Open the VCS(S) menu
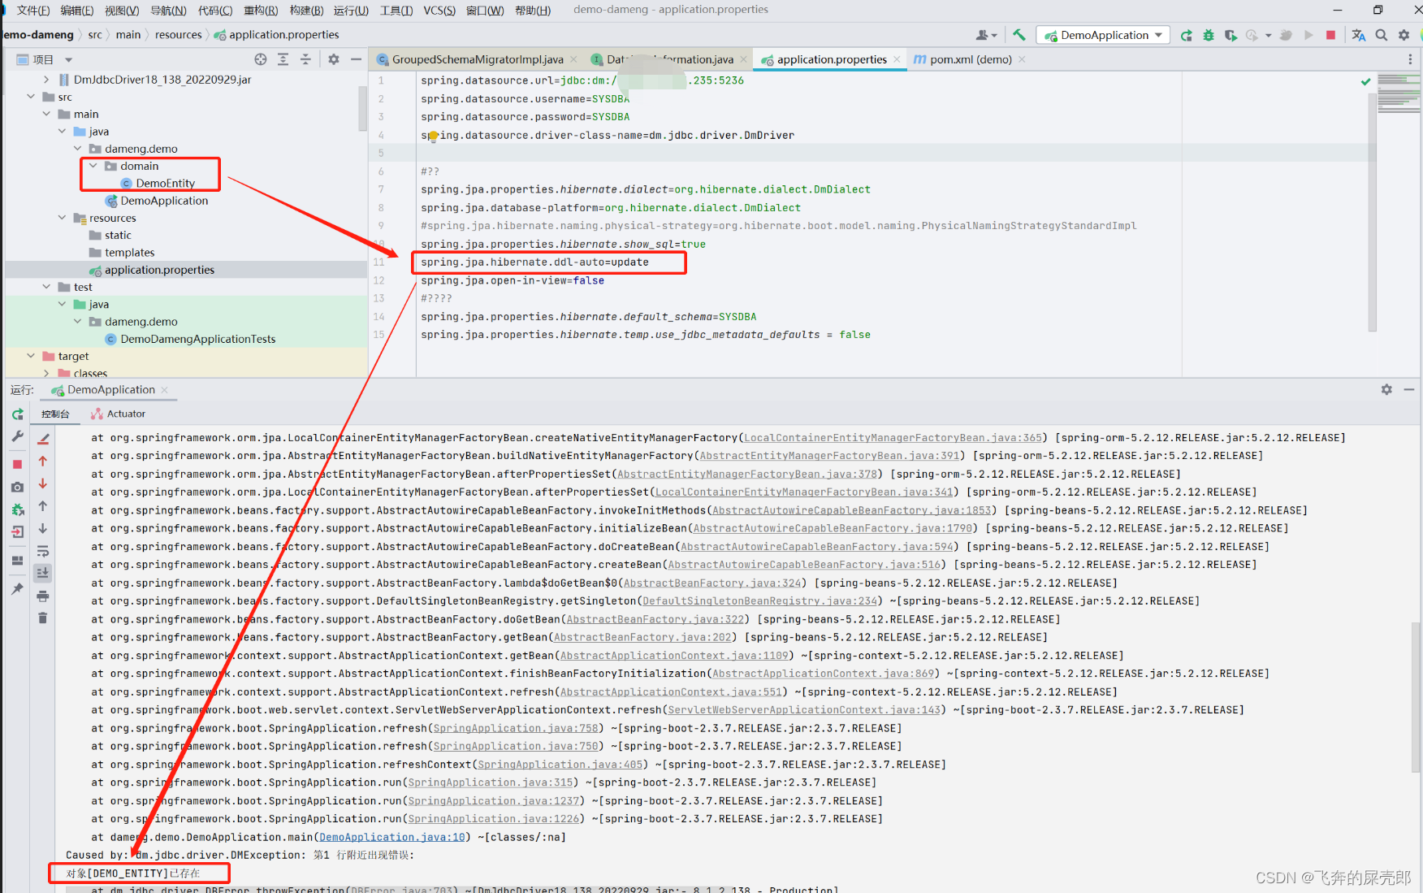Image resolution: width=1423 pixels, height=893 pixels. (x=439, y=10)
